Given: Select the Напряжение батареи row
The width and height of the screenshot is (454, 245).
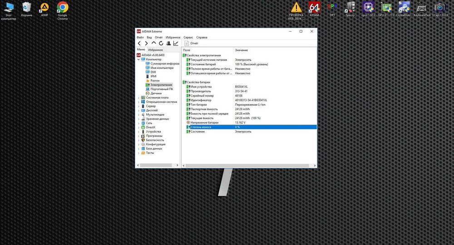Looking at the screenshot, I should [249, 122].
